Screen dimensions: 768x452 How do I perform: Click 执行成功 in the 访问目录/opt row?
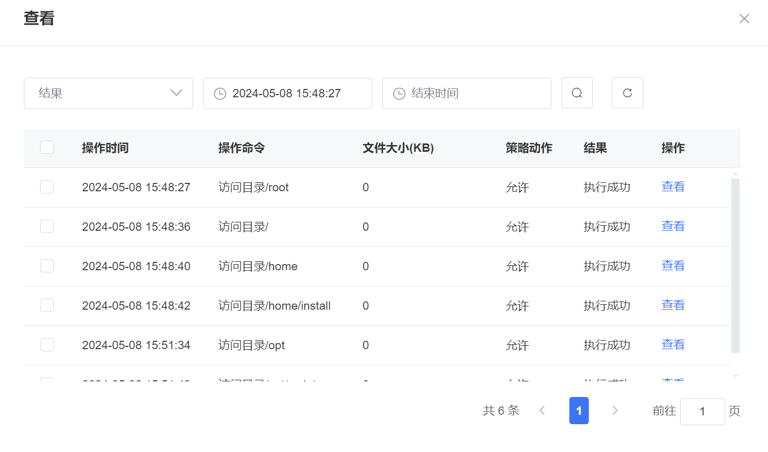[x=607, y=345]
